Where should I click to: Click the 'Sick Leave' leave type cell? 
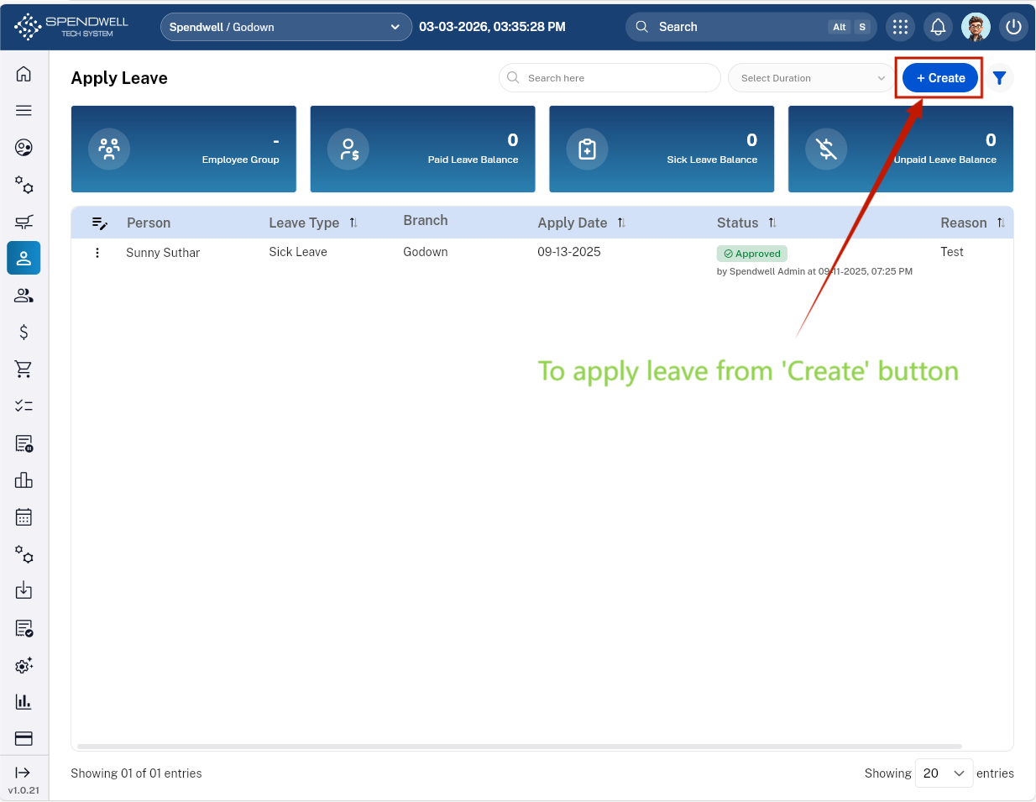(x=298, y=252)
